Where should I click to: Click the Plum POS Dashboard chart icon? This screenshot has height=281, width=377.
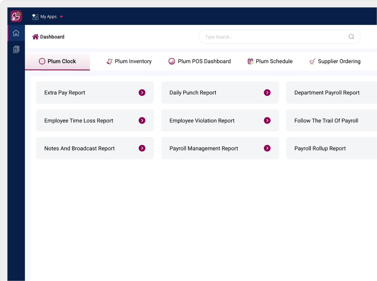pos(172,61)
